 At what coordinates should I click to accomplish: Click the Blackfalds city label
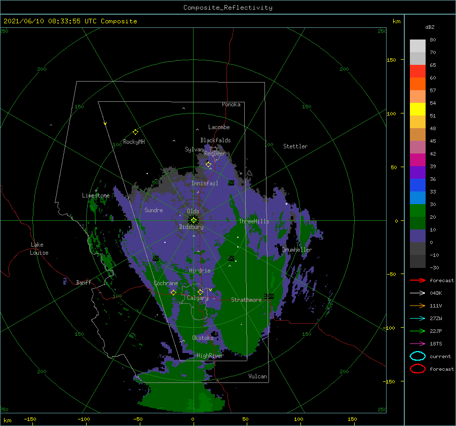point(215,140)
